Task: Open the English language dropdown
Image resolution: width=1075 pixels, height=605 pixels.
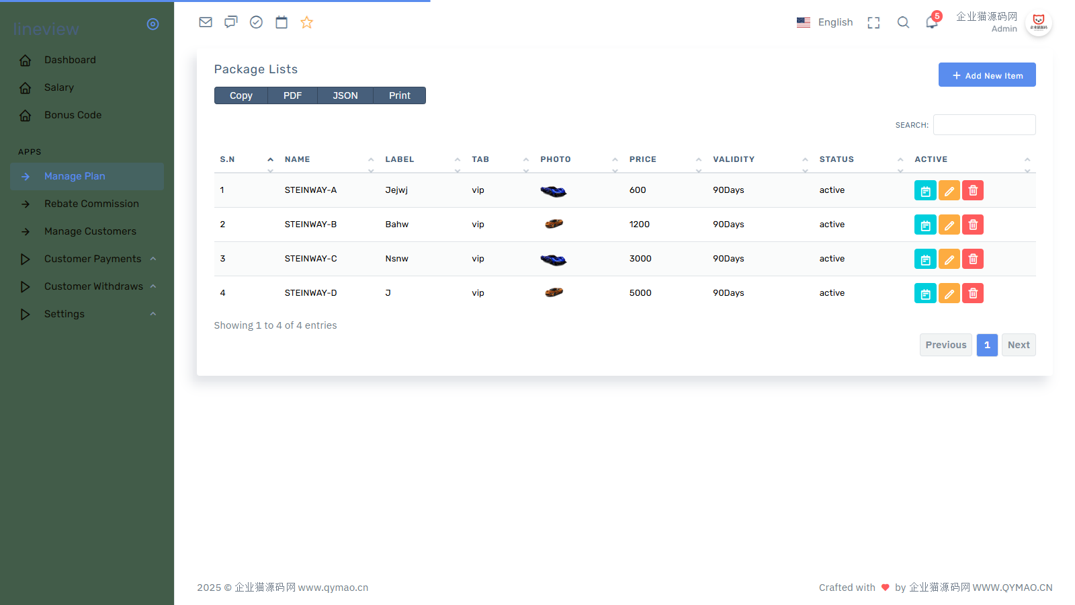Action: tap(825, 22)
